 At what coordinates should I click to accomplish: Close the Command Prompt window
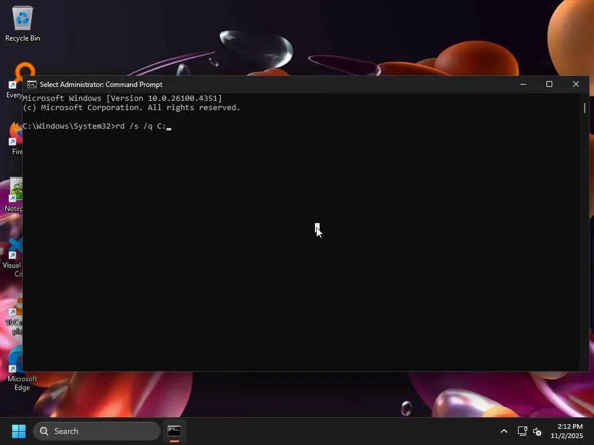(576, 84)
